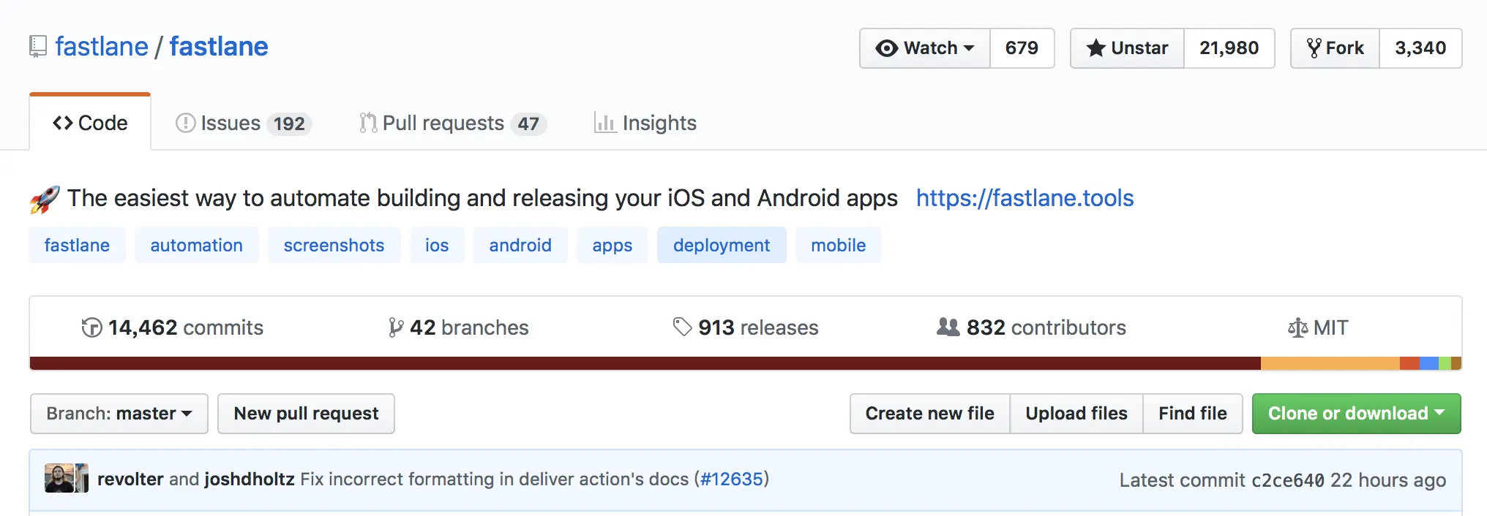
Task: Click the releases tag icon
Action: click(x=682, y=327)
